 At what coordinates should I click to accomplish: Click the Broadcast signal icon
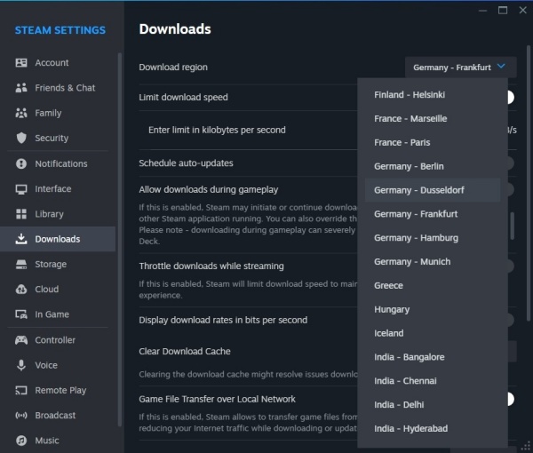[x=21, y=416]
